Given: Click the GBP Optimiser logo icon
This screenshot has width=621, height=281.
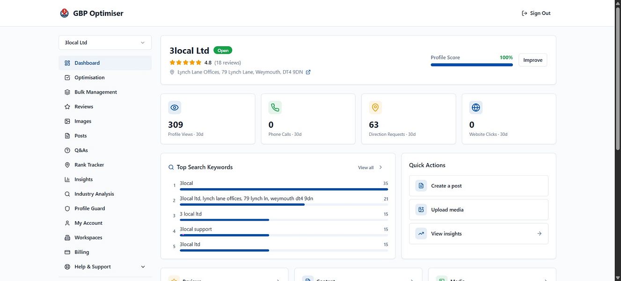Looking at the screenshot, I should [x=65, y=13].
